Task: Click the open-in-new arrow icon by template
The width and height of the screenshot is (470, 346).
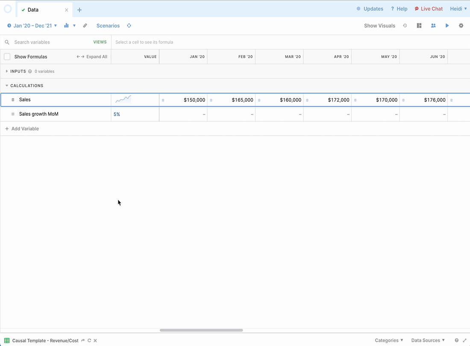Action: (83, 340)
